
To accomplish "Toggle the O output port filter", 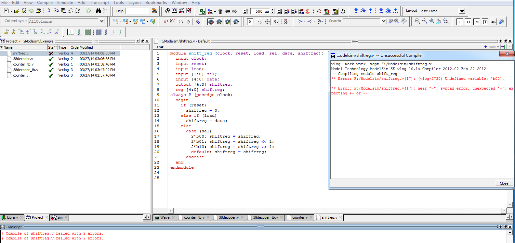I will (468, 22).
